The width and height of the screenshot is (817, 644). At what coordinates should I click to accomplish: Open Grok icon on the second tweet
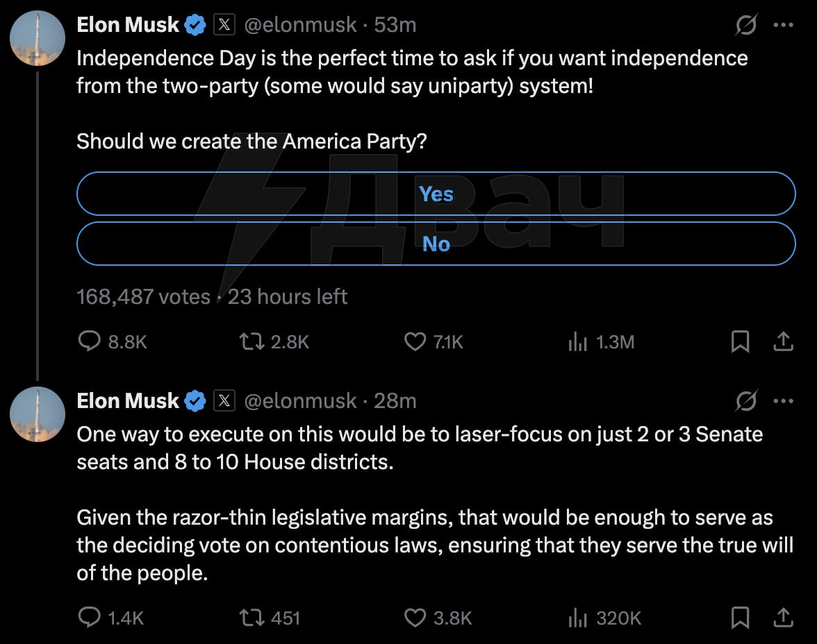(746, 401)
